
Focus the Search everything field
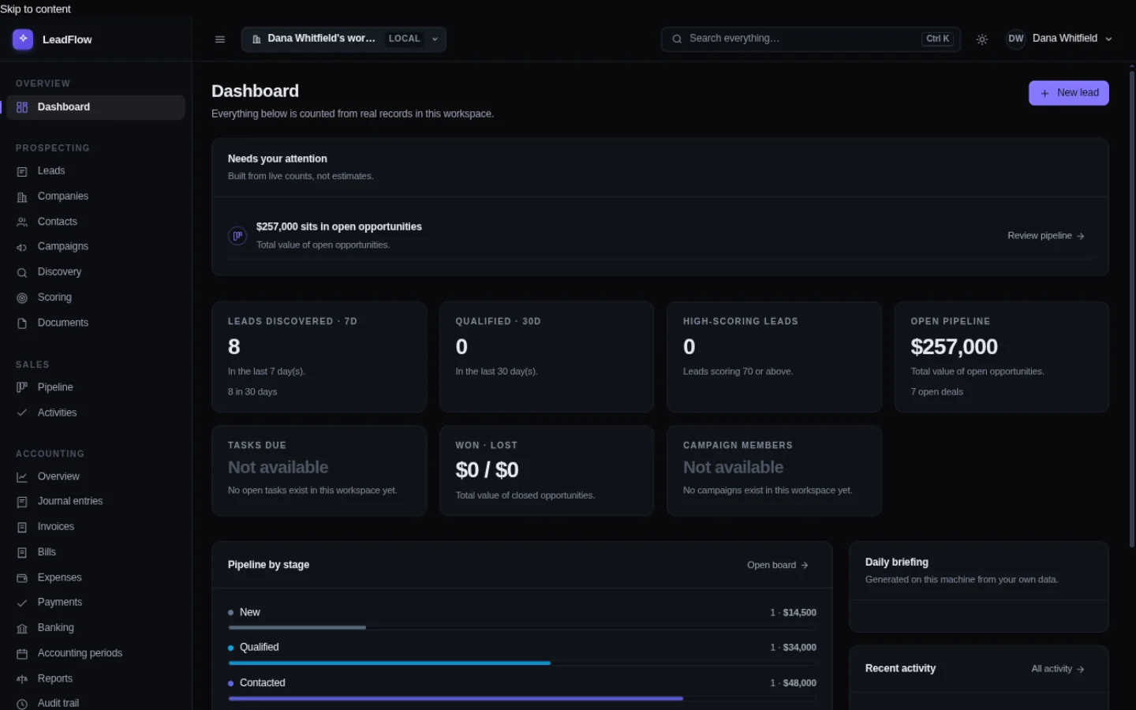(810, 39)
